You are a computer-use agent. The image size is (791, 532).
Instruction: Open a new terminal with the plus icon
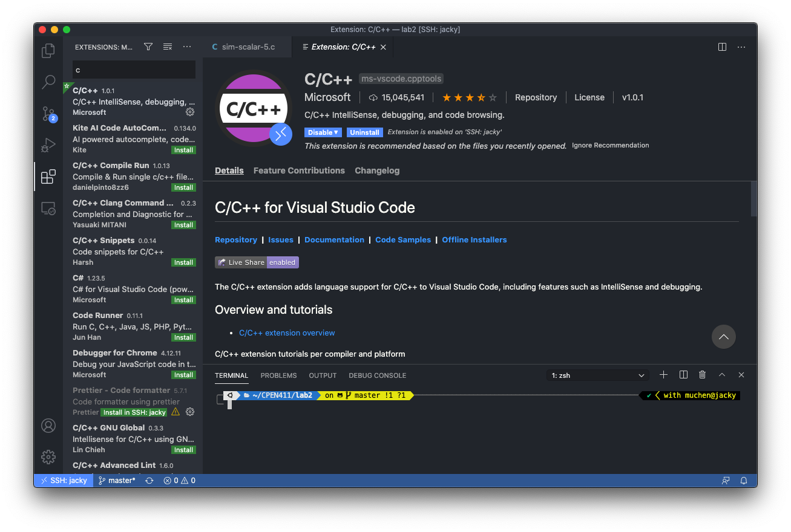pyautogui.click(x=663, y=375)
